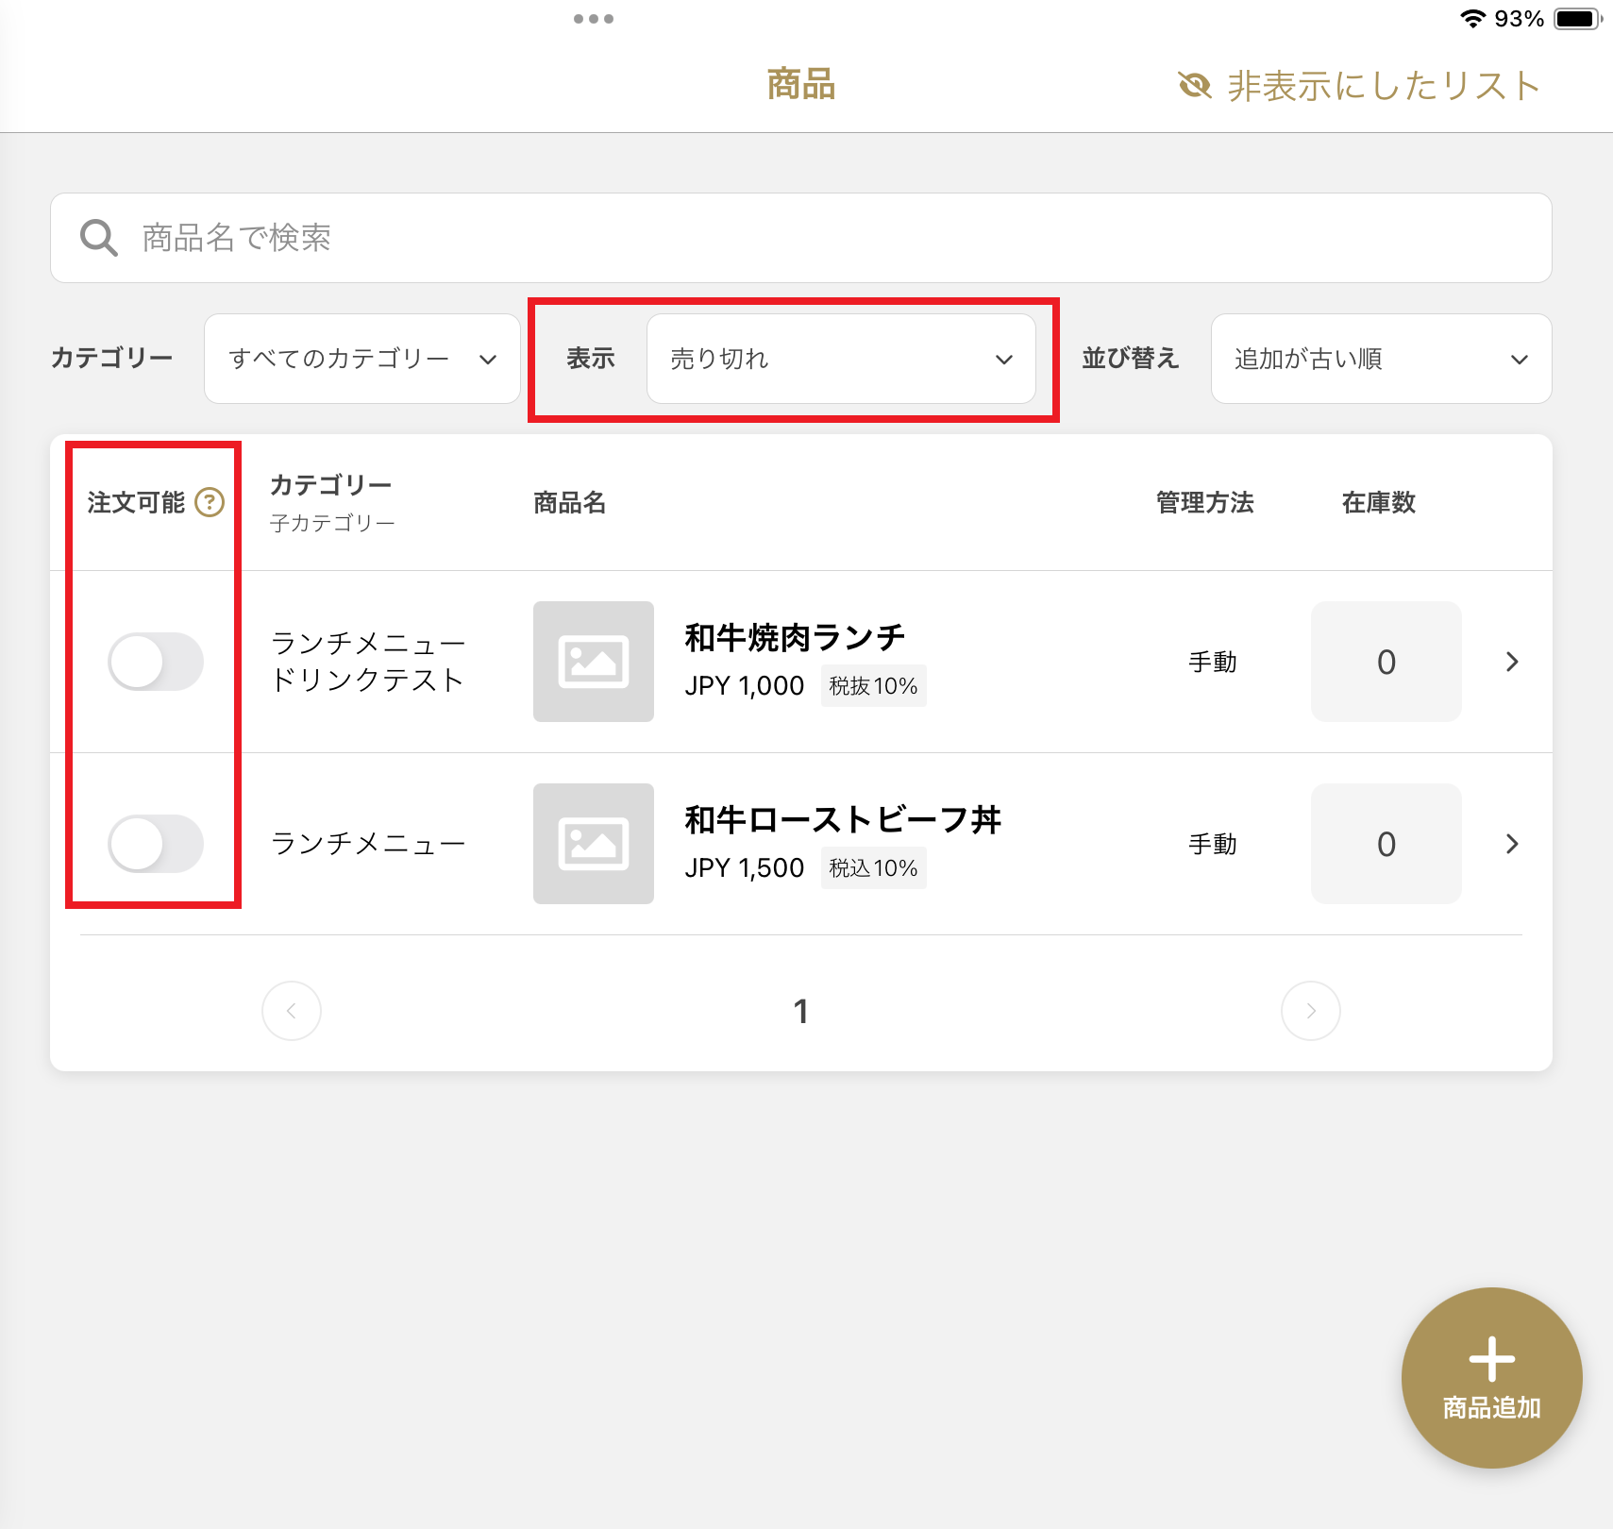Click the stock count field for 和牛焼肉ランチ
This screenshot has height=1529, width=1613.
[x=1386, y=662]
